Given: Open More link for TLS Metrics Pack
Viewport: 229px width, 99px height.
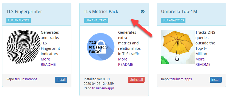Looking at the screenshot, I should point(123,59).
